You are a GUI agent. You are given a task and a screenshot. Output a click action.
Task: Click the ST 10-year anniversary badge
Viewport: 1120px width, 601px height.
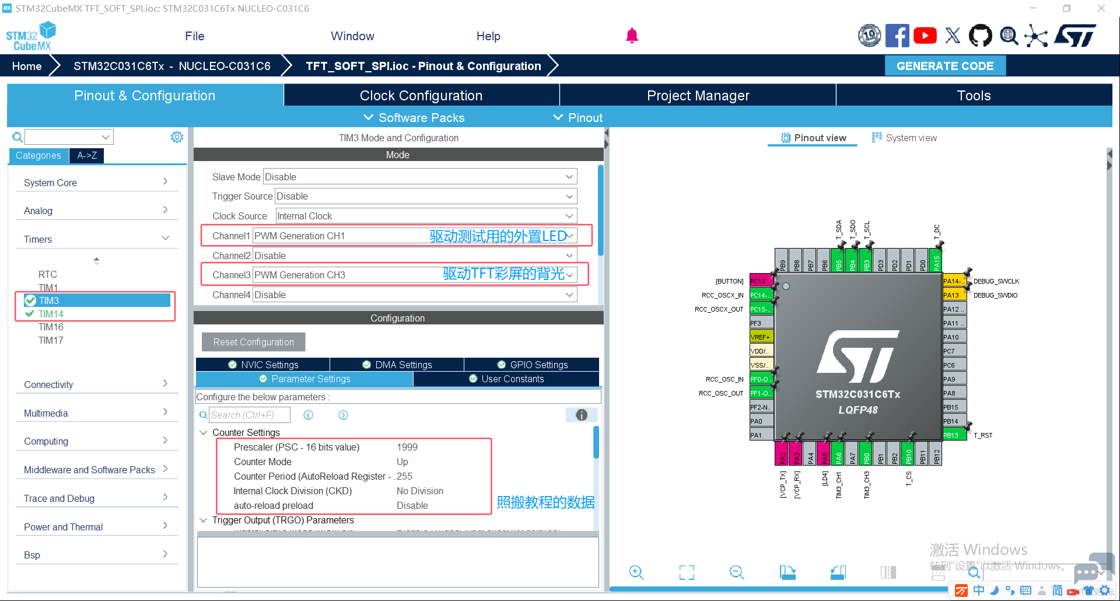pyautogui.click(x=869, y=36)
